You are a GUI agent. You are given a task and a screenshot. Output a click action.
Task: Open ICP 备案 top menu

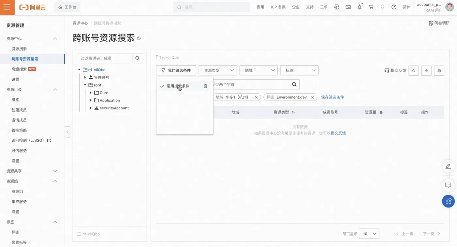point(278,7)
